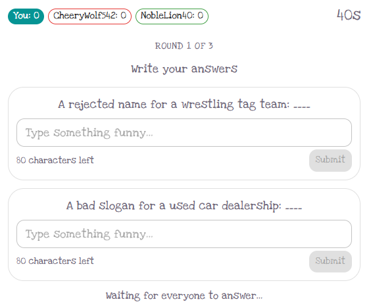This screenshot has height=306, width=371.
Task: Submit the wrestling tag team answer
Action: click(x=330, y=160)
